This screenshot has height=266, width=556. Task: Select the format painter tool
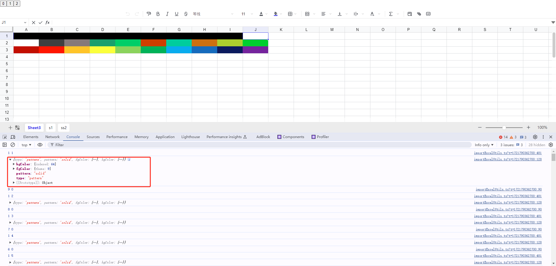[149, 14]
